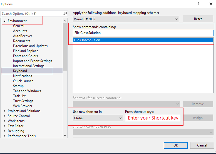Click the search magnifier icon
The width and height of the screenshot is (216, 154).
(65, 13)
